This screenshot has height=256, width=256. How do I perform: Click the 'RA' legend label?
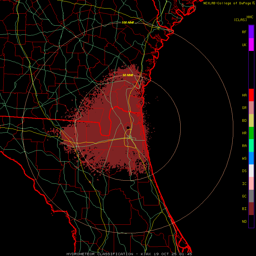point(244,146)
